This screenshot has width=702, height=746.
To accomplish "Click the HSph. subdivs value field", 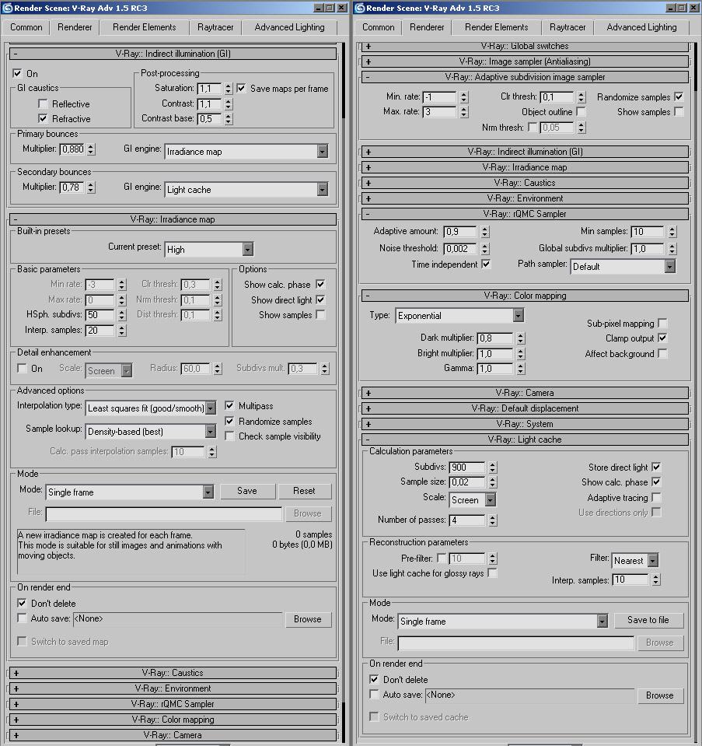I will click(100, 314).
